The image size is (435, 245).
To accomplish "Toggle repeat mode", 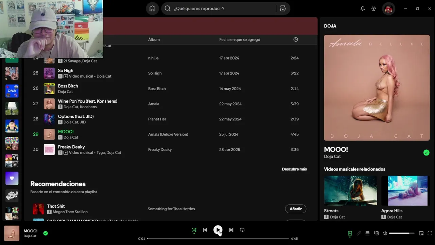I will tap(242, 230).
